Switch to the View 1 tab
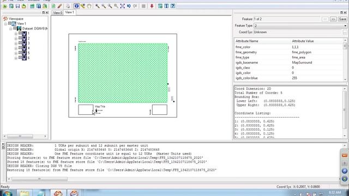The width and height of the screenshot is (349, 196). click(69, 12)
